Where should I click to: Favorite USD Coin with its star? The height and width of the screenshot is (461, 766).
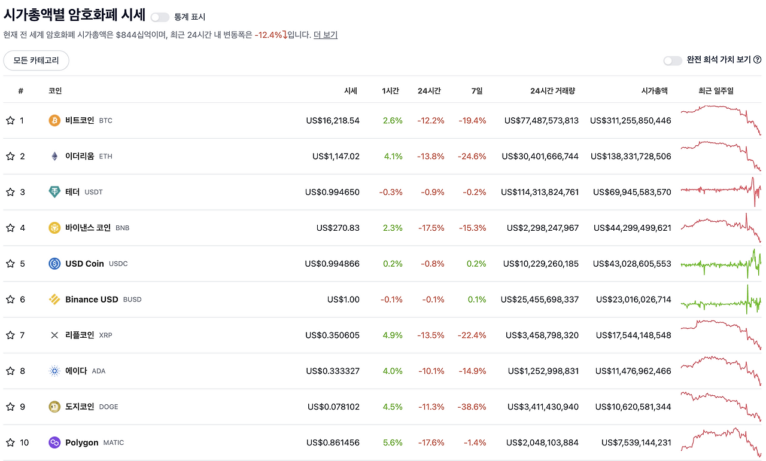(10, 264)
